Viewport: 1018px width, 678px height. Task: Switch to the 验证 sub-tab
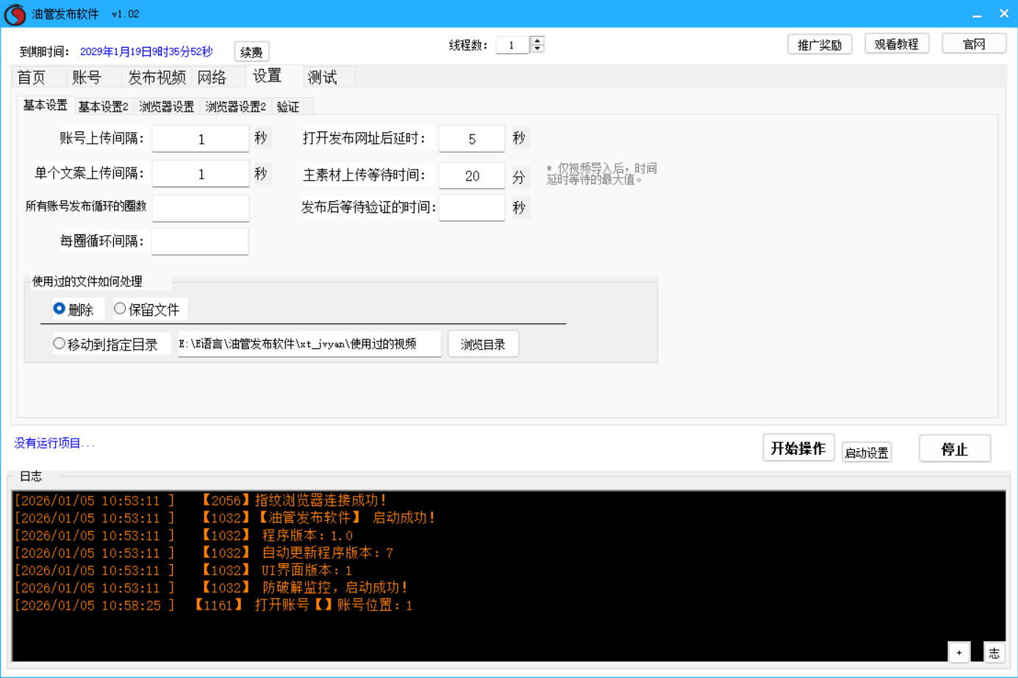[x=288, y=107]
